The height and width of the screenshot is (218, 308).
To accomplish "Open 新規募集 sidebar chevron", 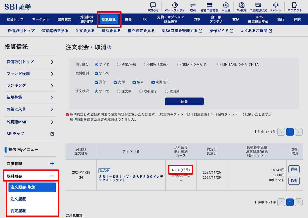I will pyautogui.click(x=52, y=97).
